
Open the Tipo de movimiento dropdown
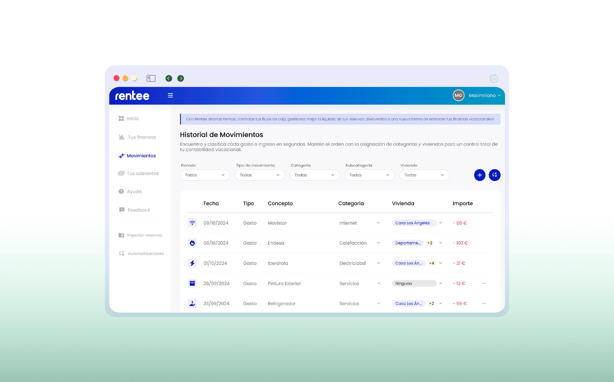pos(260,175)
